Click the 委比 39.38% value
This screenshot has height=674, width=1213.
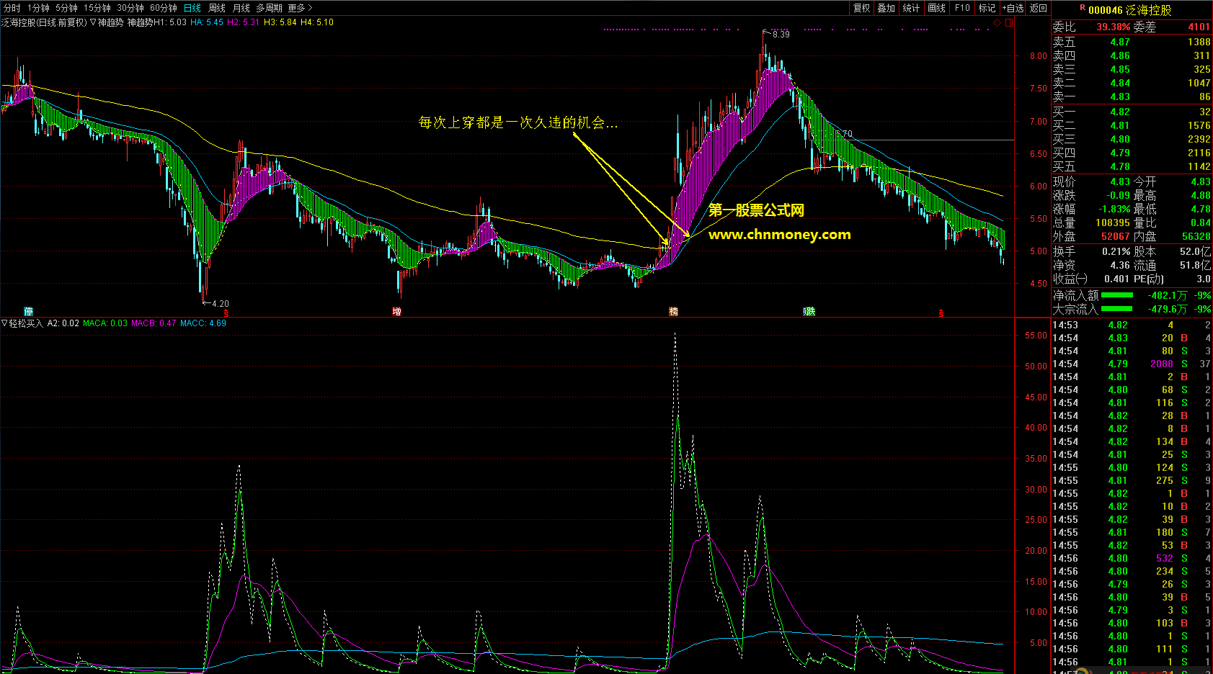coord(1114,27)
